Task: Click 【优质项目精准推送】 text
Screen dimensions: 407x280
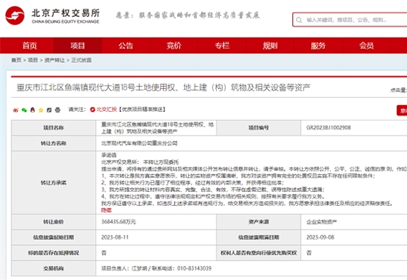Action: click(142, 110)
